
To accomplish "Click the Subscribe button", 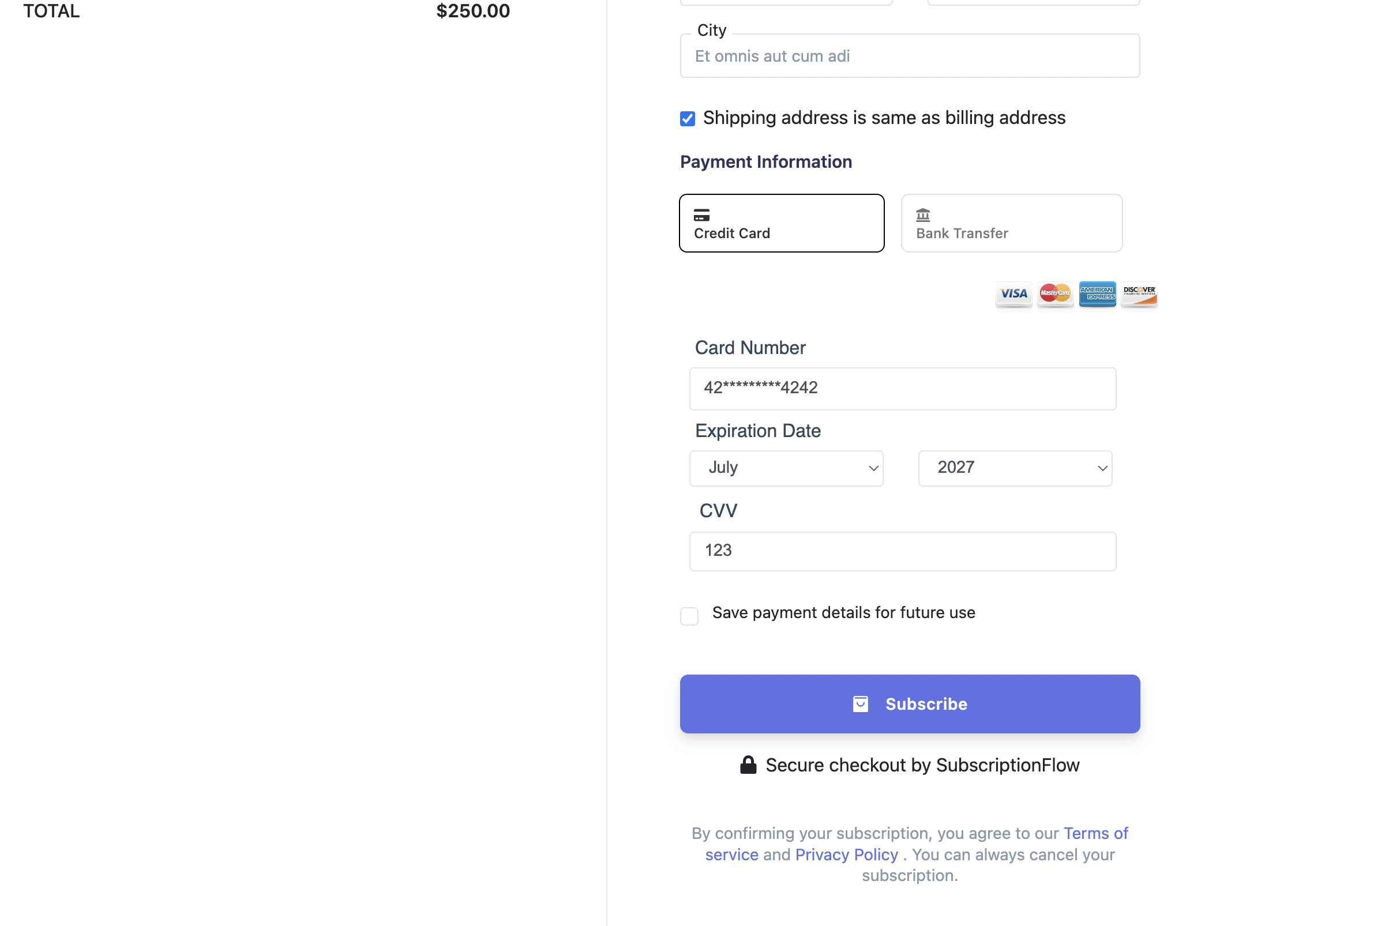I will [910, 704].
